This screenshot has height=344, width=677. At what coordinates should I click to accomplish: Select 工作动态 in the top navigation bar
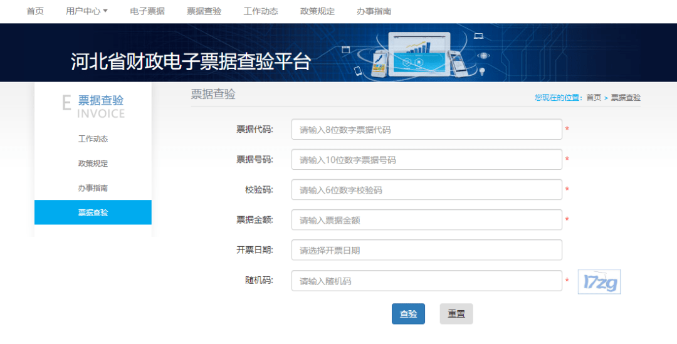point(260,11)
